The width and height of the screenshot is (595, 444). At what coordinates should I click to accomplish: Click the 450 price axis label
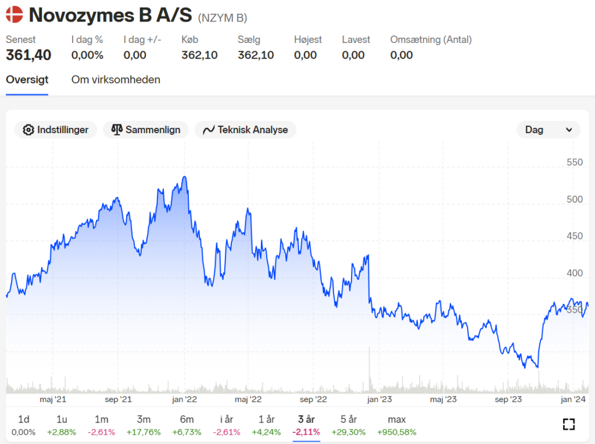pyautogui.click(x=575, y=236)
